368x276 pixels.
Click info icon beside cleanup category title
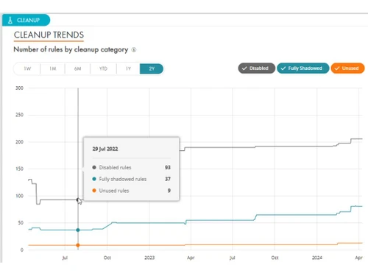tap(134, 50)
